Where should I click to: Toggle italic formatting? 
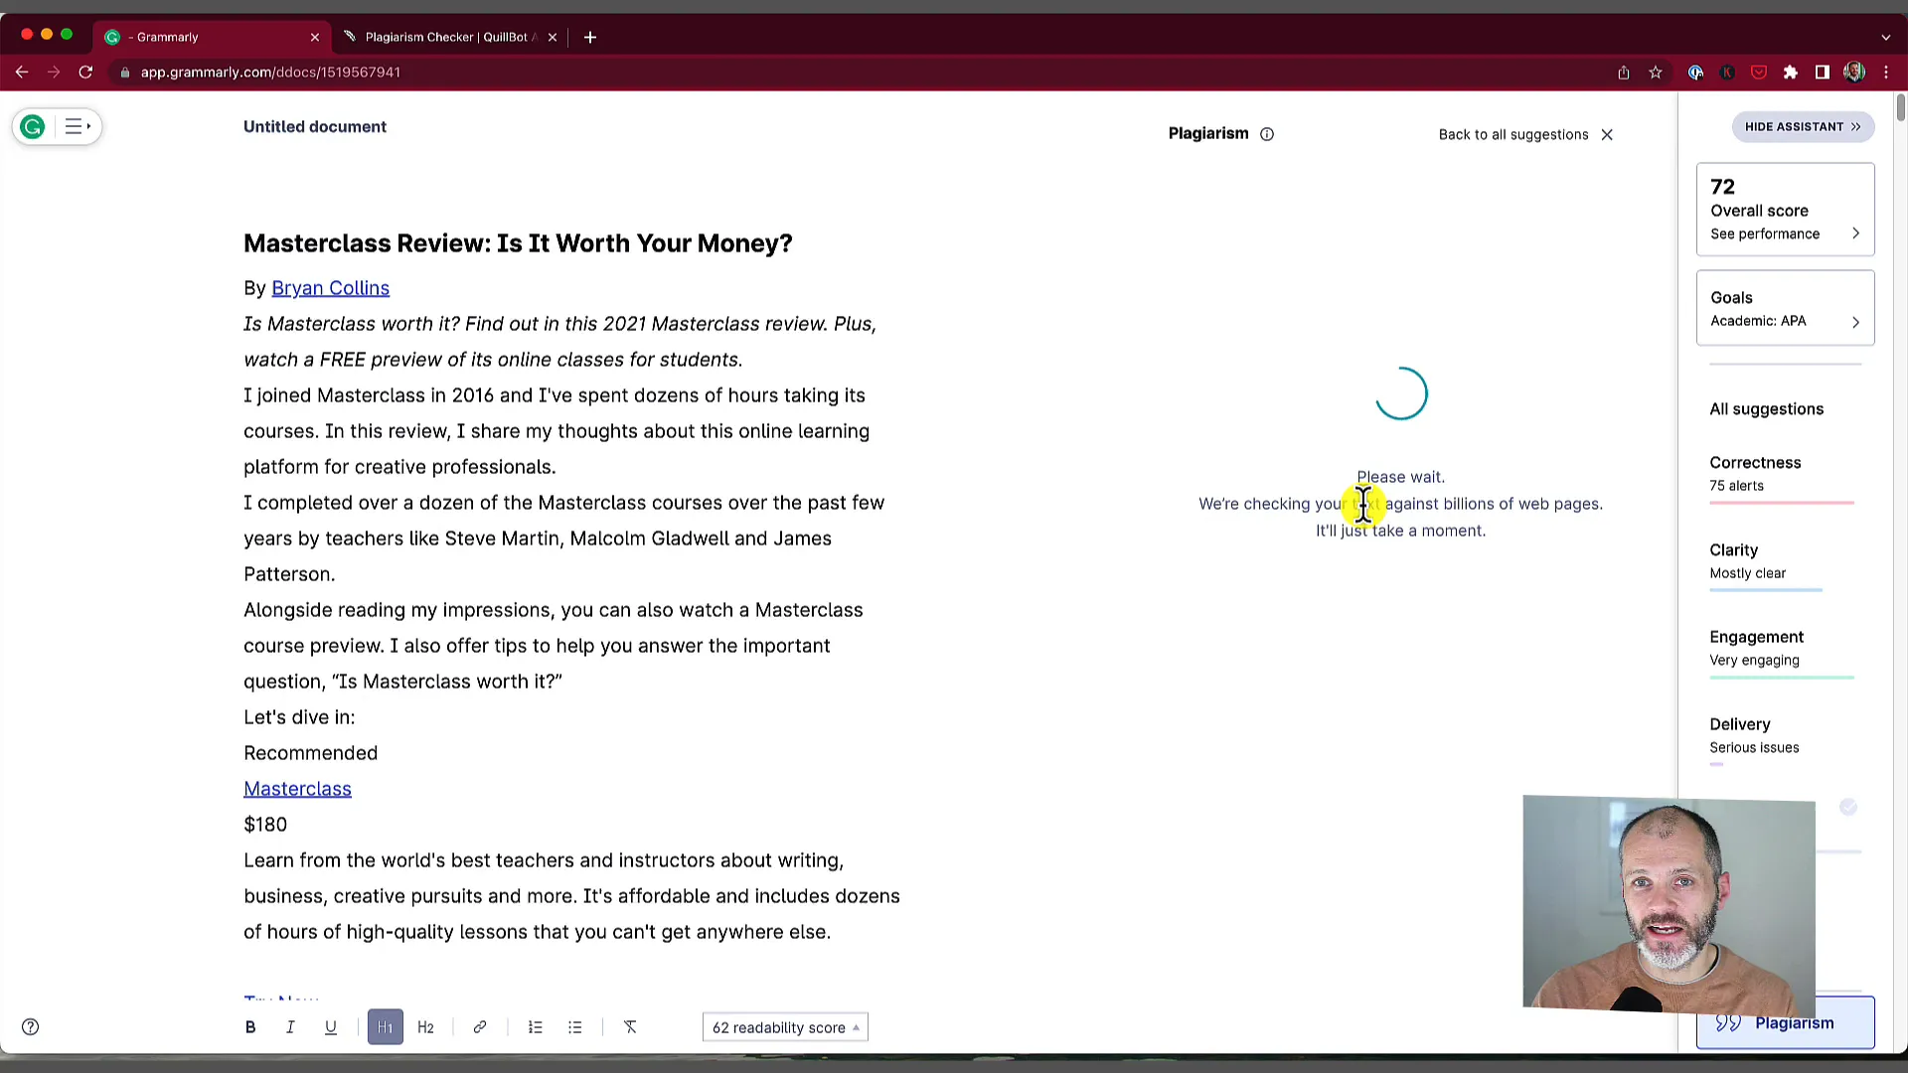pos(290,1027)
